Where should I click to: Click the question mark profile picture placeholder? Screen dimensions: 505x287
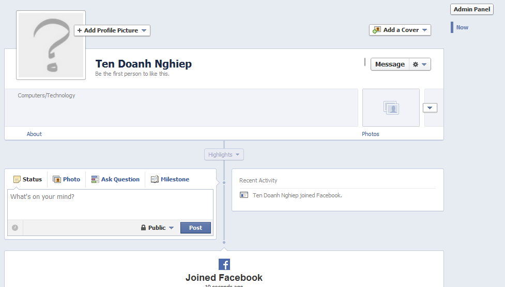[x=51, y=45]
